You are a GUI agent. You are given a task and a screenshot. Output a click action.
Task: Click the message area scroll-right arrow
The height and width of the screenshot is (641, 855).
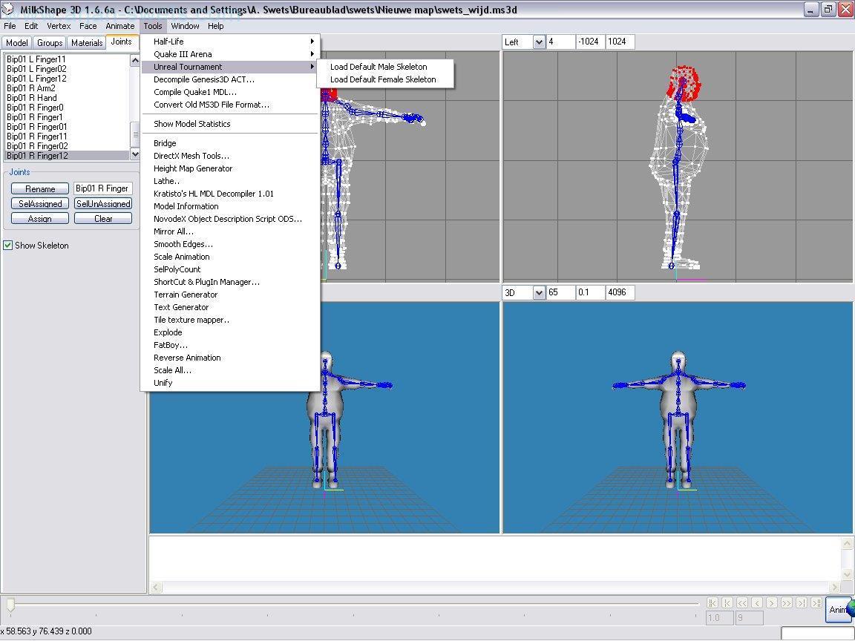[835, 587]
